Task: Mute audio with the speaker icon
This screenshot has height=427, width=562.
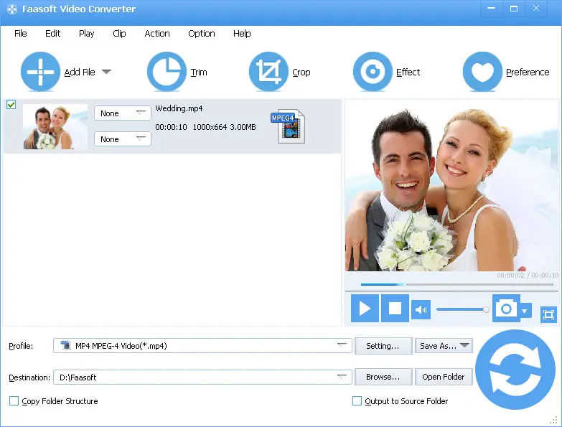Action: pos(421,310)
